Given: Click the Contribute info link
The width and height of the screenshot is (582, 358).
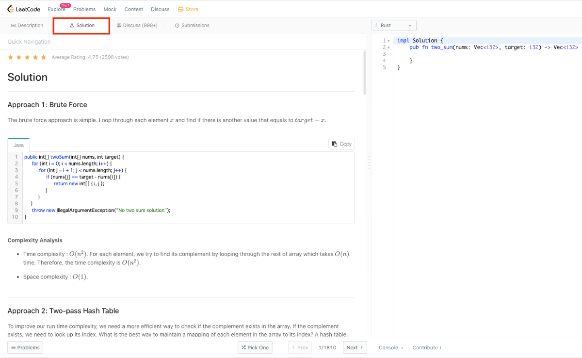Looking at the screenshot, I should pyautogui.click(x=426, y=347).
